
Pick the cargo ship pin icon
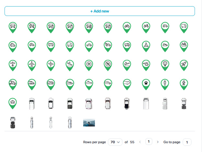coord(184,45)
